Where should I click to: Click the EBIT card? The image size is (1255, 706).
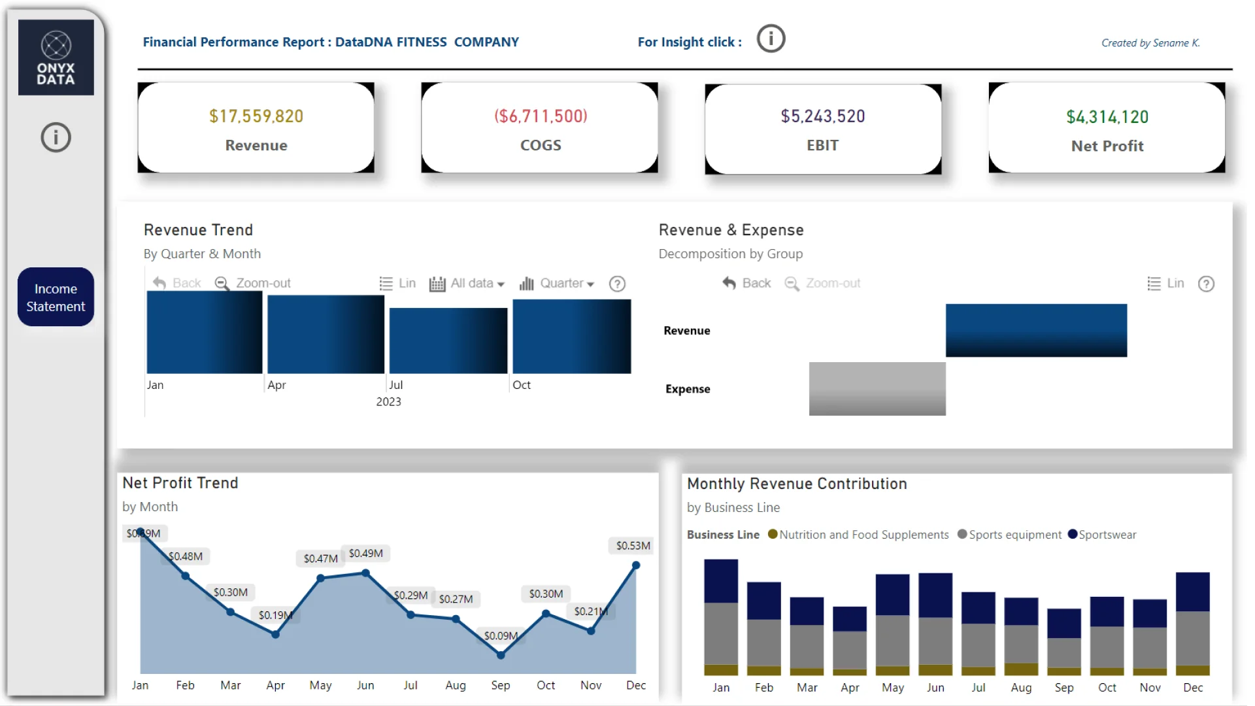click(823, 129)
